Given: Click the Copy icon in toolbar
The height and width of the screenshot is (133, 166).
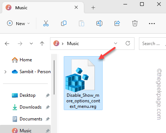Looking at the screenshot, I should [x=64, y=23].
